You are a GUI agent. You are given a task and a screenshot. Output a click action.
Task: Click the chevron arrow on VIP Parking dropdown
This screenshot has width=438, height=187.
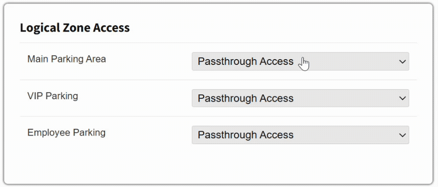pos(403,98)
